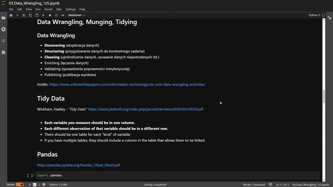Interrupt the kernel with stop icon

pyautogui.click(x=50, y=15)
